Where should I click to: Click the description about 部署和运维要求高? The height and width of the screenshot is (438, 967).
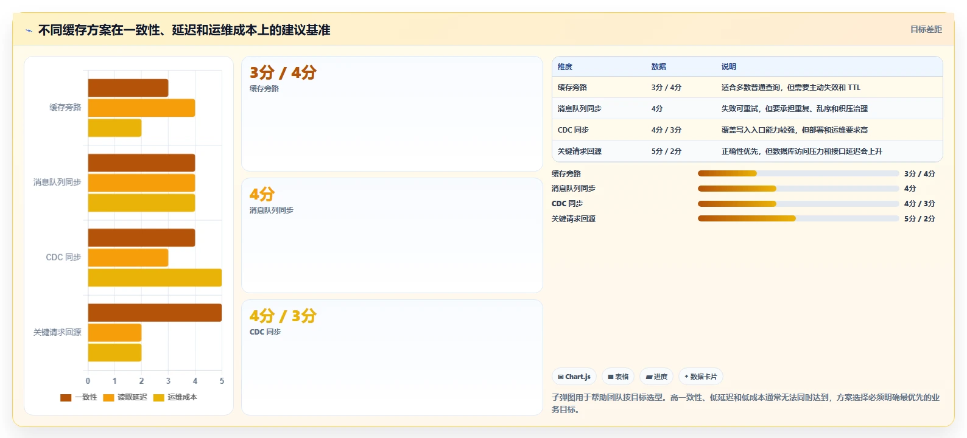795,130
